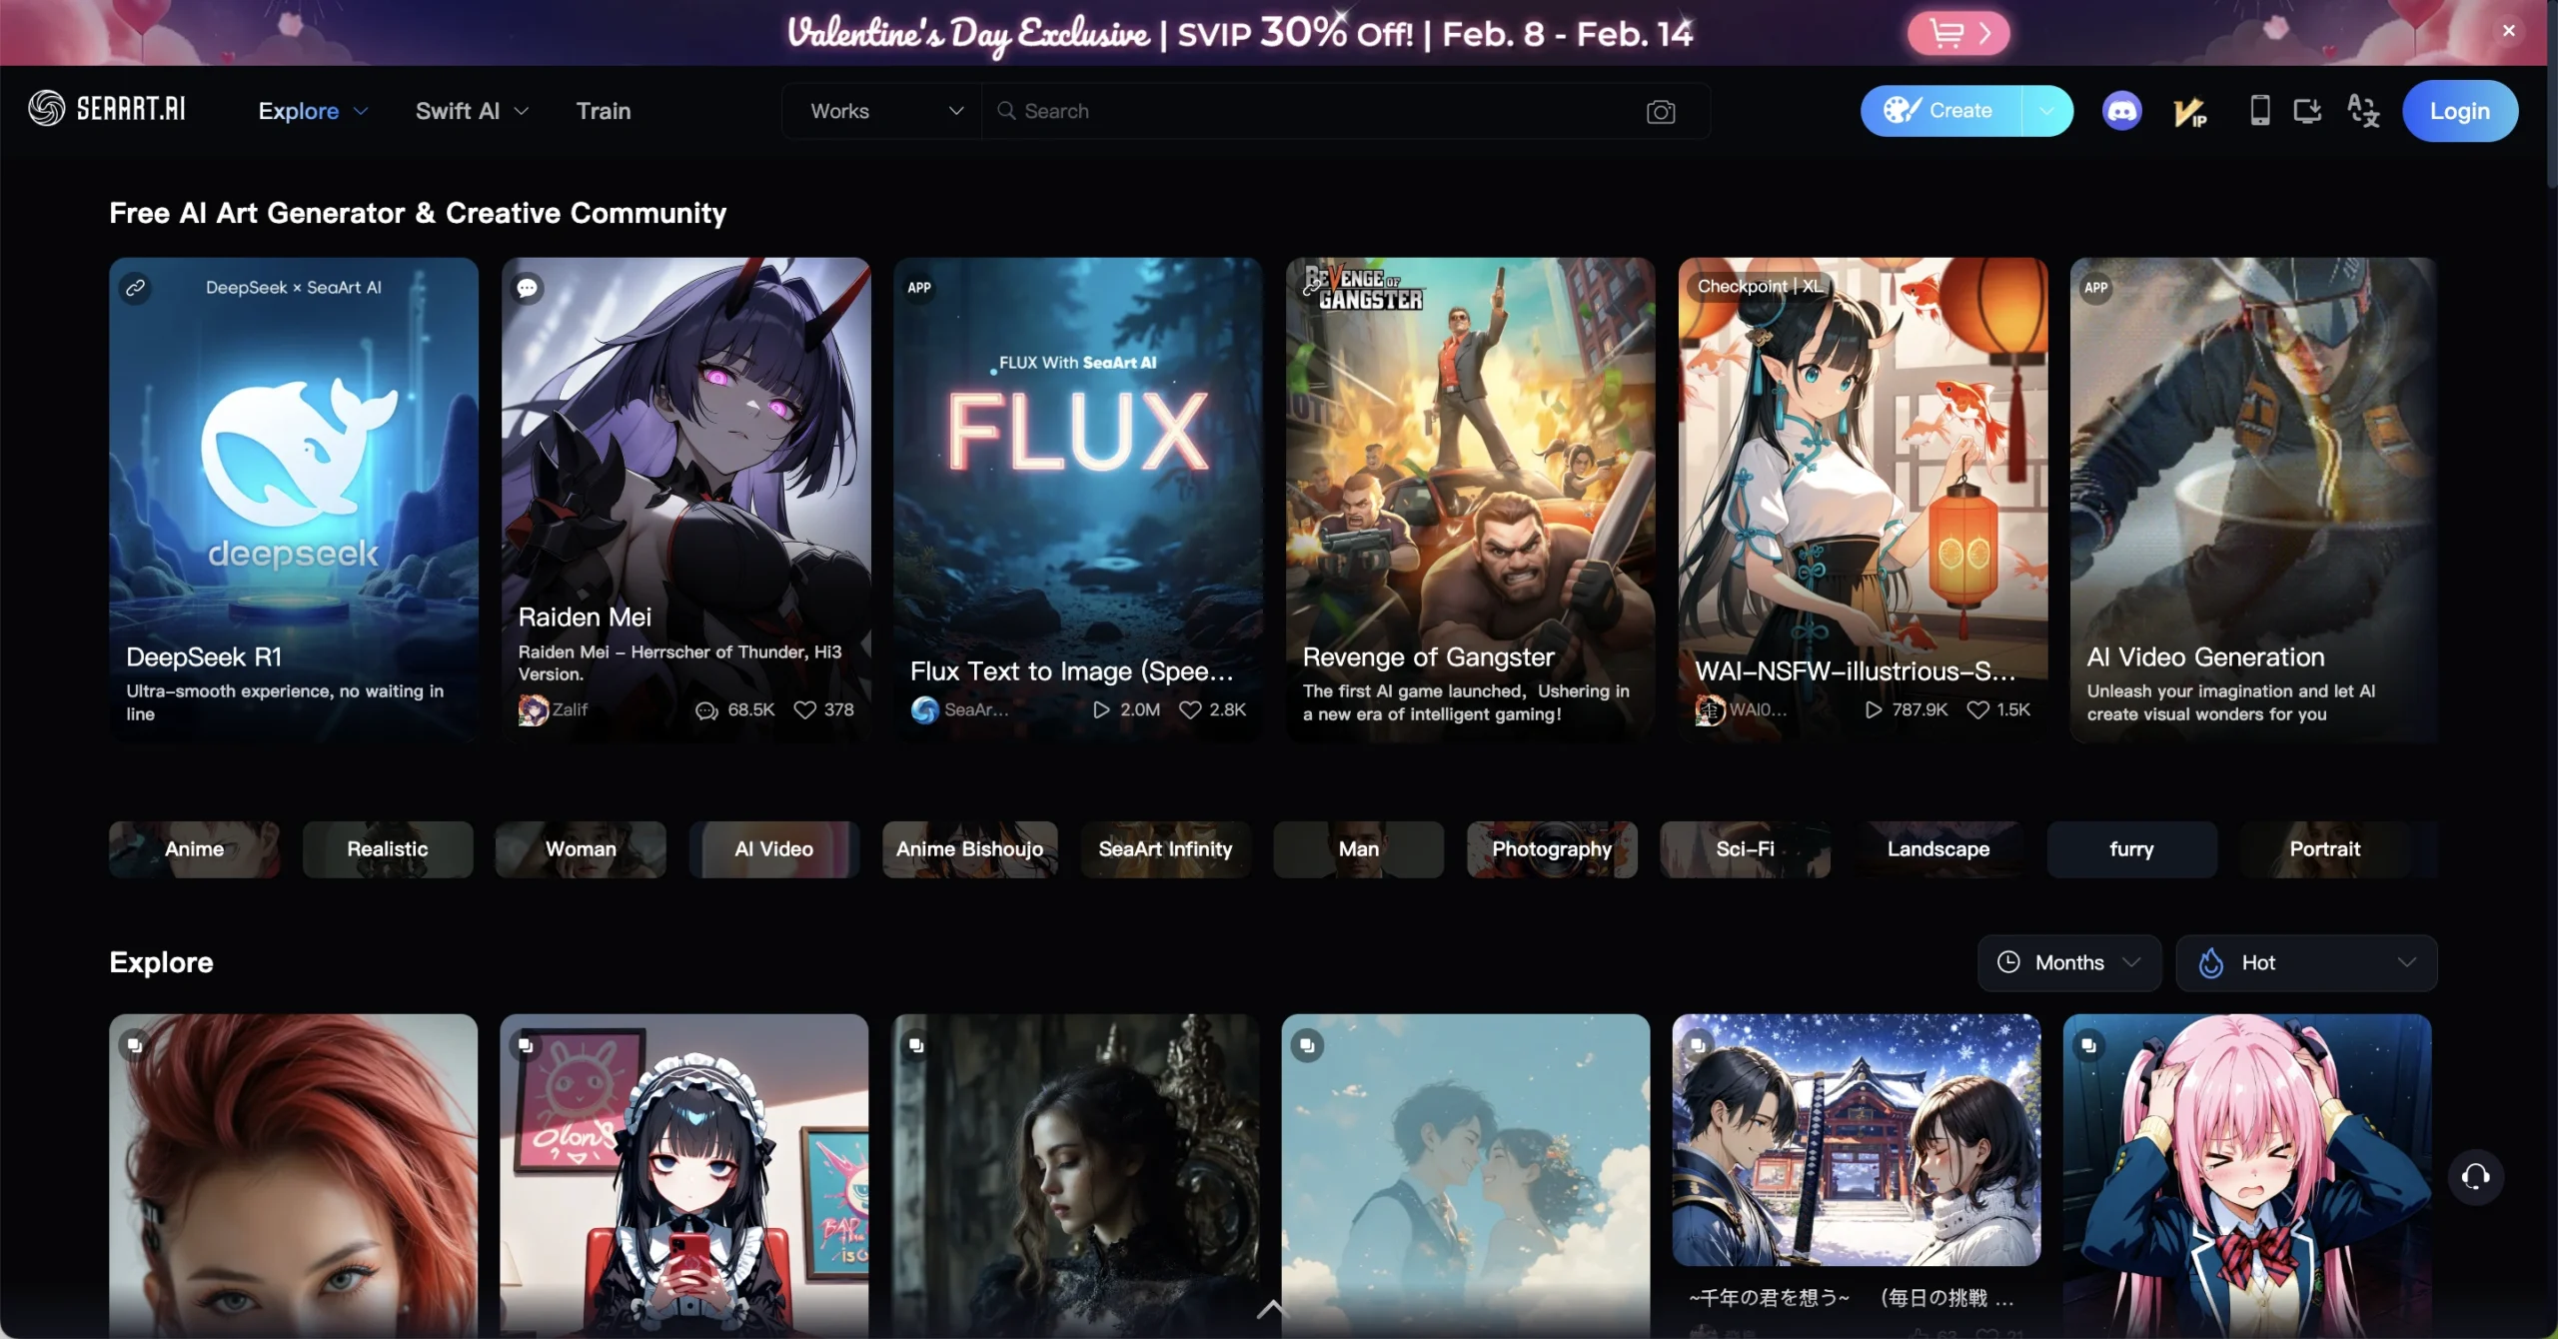
Task: Open the VIP membership icon
Action: [x=2189, y=112]
